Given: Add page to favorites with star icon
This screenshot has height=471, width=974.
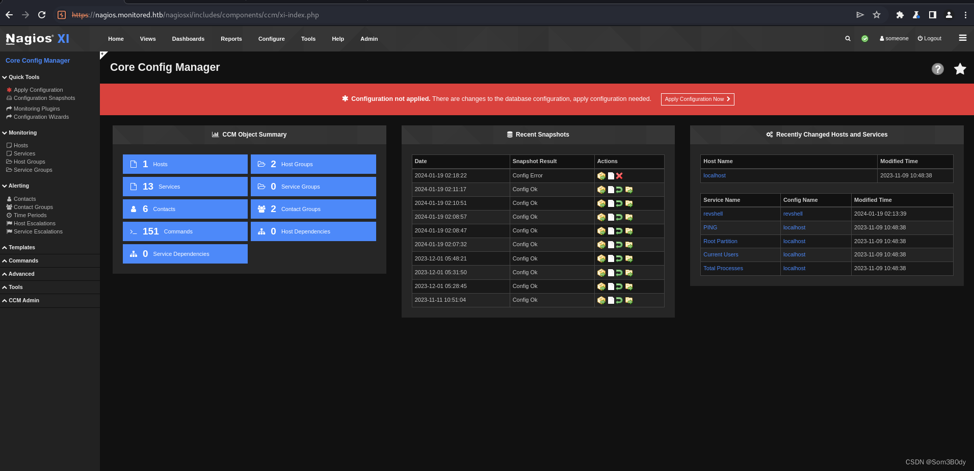Looking at the screenshot, I should pyautogui.click(x=960, y=69).
